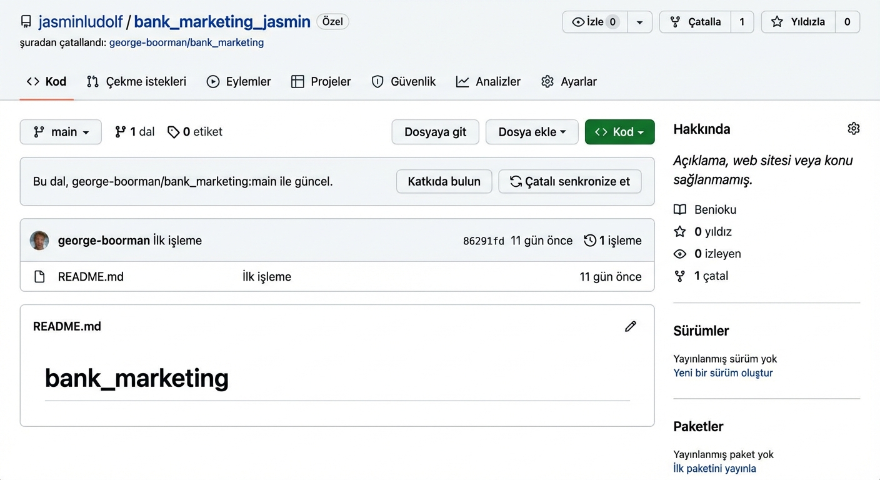Open the main branch selector dropdown
Screen dimensions: 880x480
[x=61, y=132]
